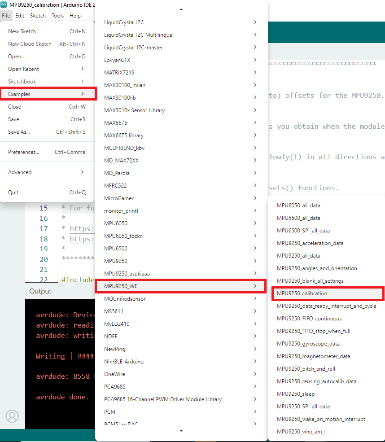Click the Help menu
The height and width of the screenshot is (442, 385).
(x=75, y=15)
